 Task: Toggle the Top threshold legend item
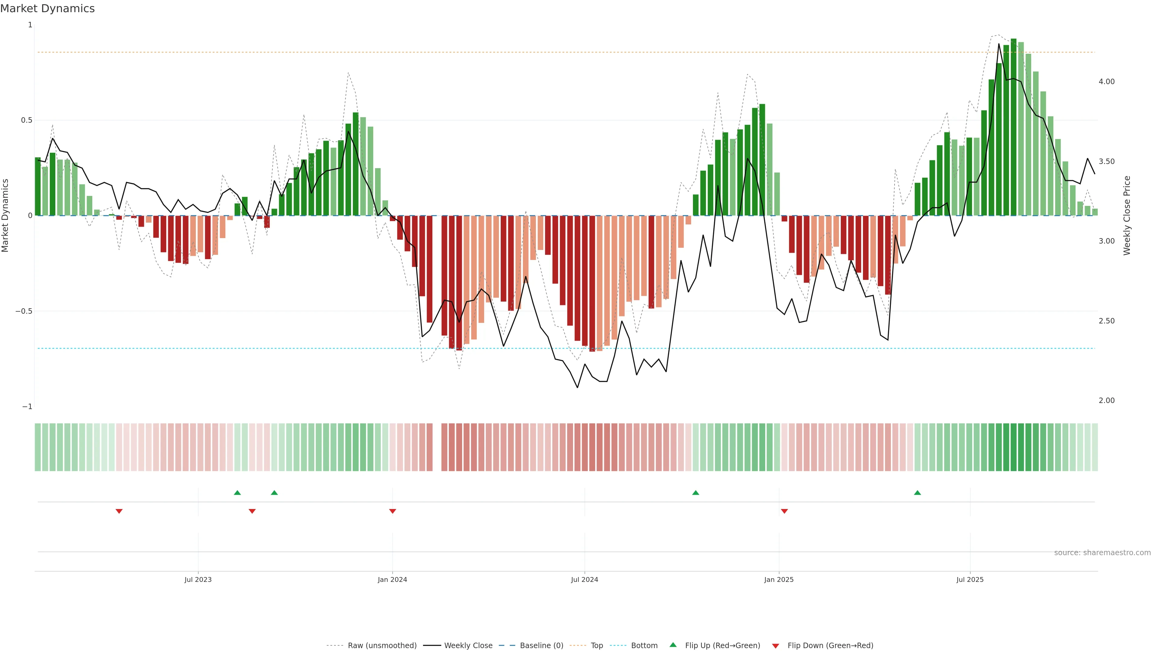point(597,646)
